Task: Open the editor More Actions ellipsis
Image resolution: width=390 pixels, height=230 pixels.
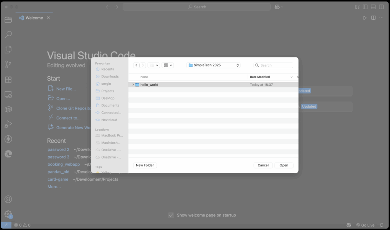Action: [x=381, y=18]
